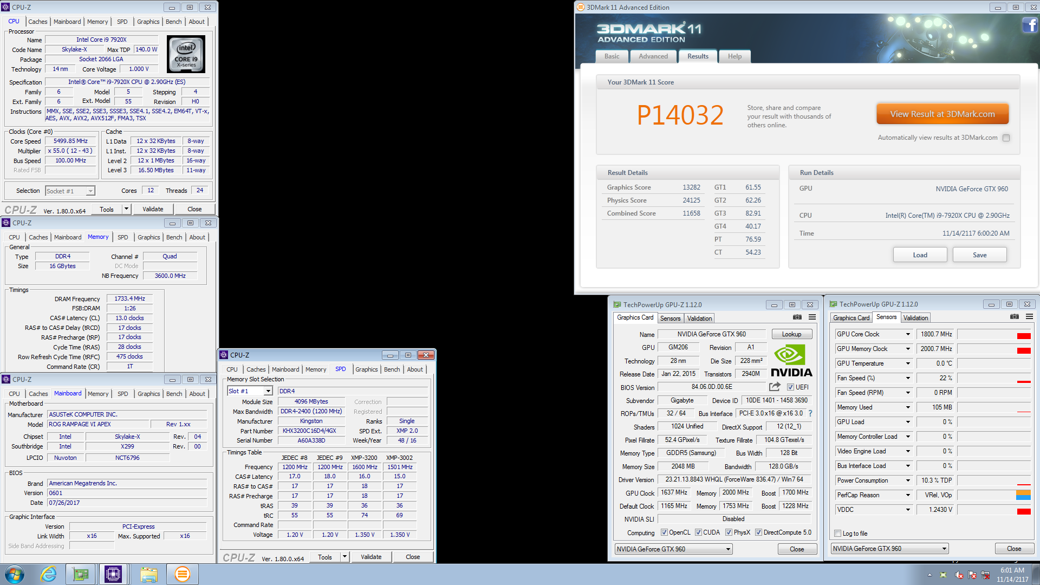Enable Log to file checkbox
The width and height of the screenshot is (1040, 585).
(838, 534)
